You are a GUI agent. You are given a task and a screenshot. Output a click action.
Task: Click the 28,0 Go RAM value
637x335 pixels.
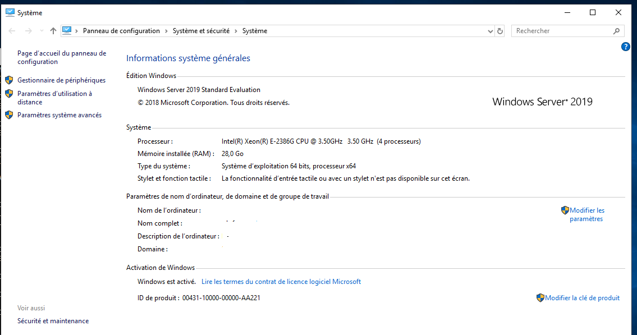click(x=232, y=154)
